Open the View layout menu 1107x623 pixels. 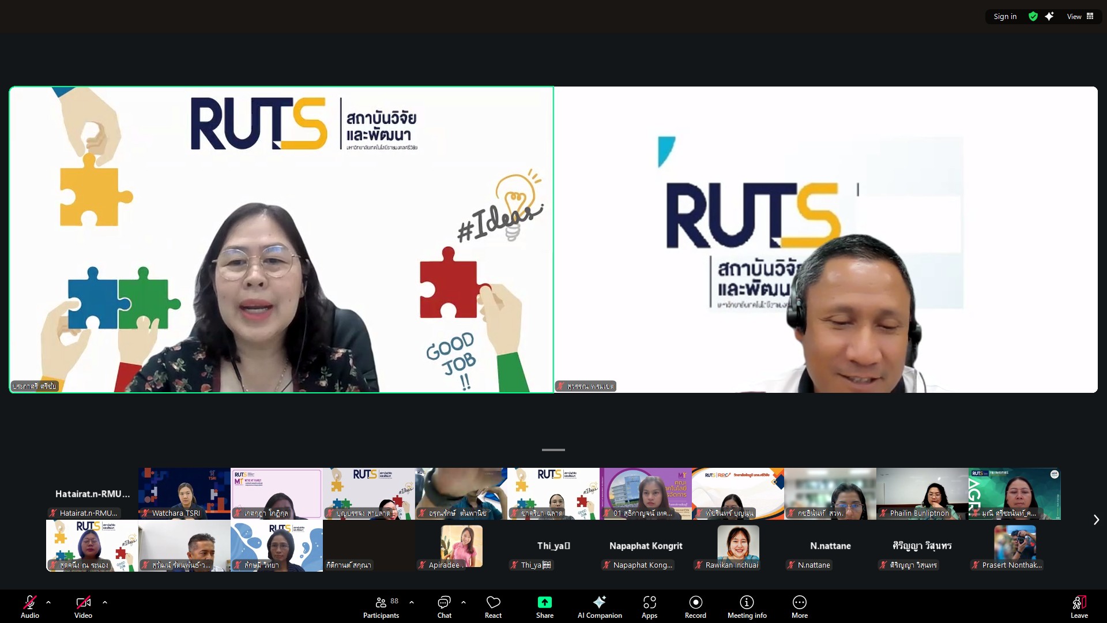tap(1080, 17)
